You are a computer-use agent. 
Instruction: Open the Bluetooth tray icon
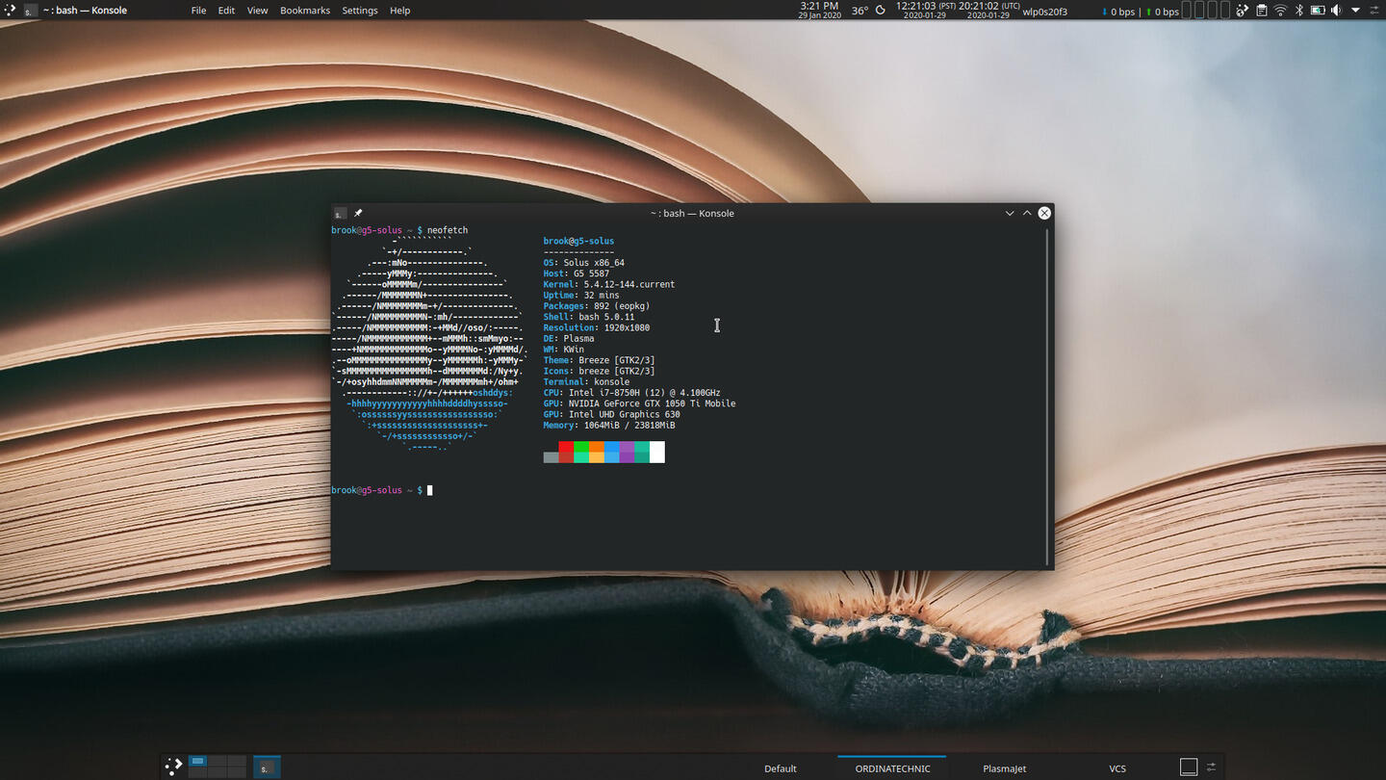click(x=1298, y=11)
